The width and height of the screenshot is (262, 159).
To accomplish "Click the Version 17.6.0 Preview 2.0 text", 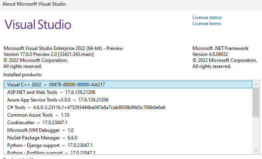I will coord(48,54).
